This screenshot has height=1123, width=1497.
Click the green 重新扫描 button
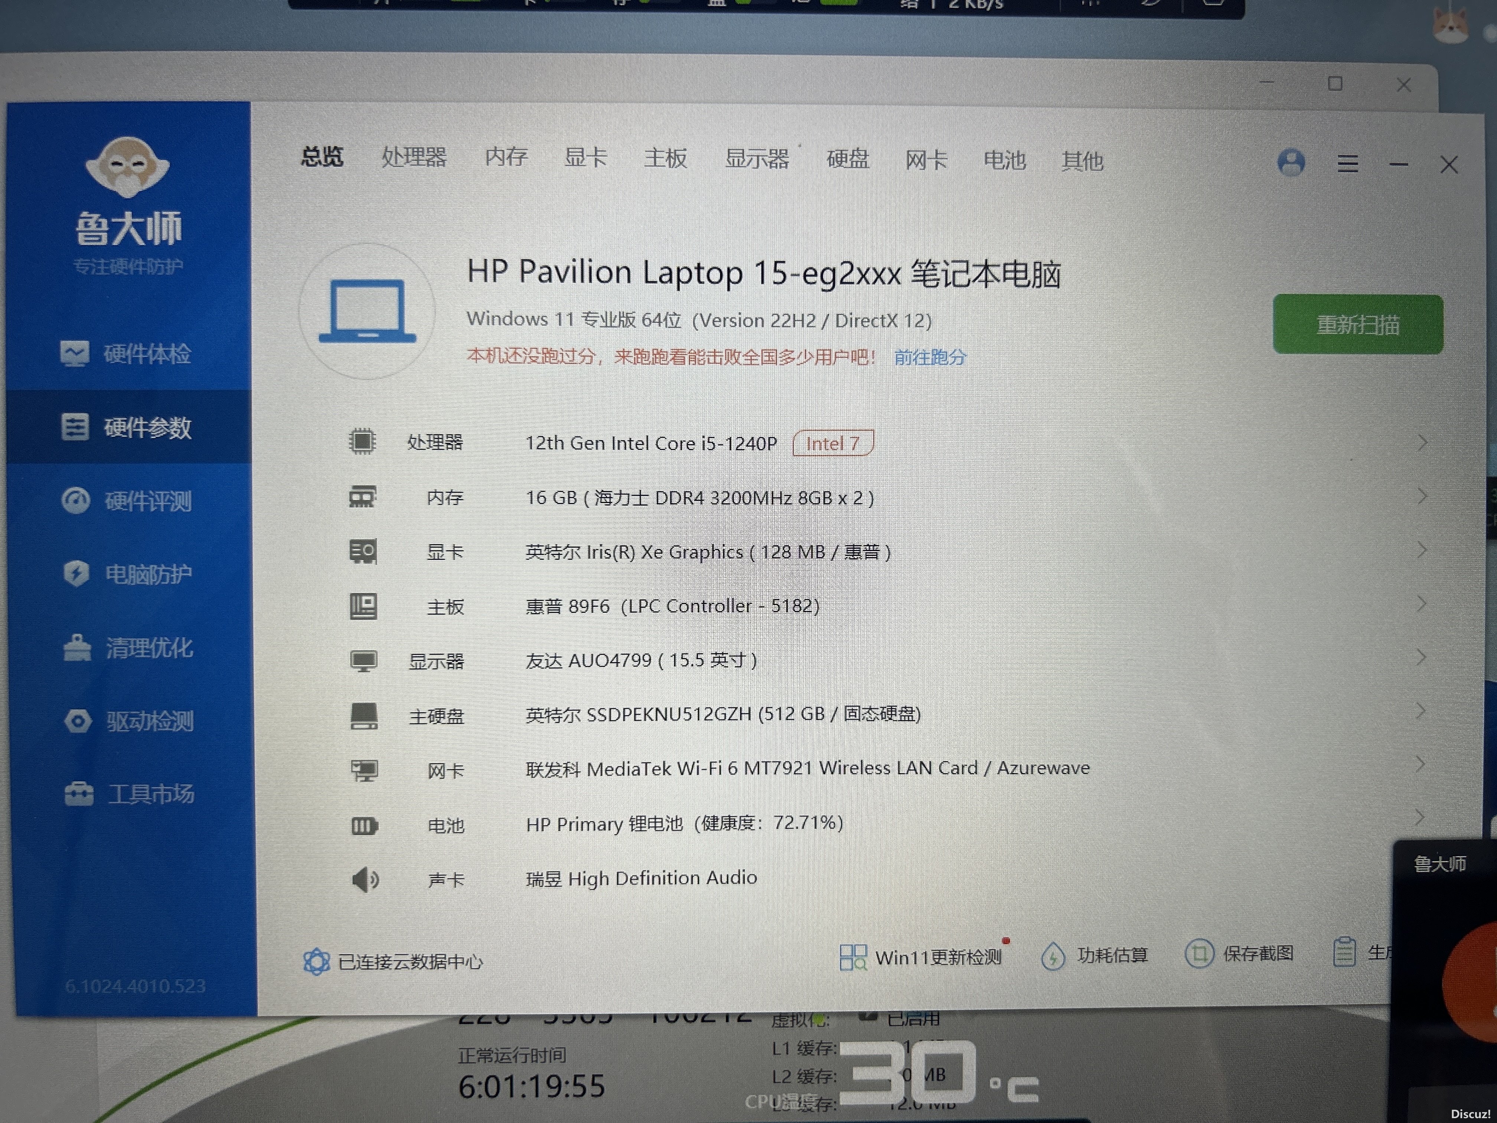[x=1358, y=324]
